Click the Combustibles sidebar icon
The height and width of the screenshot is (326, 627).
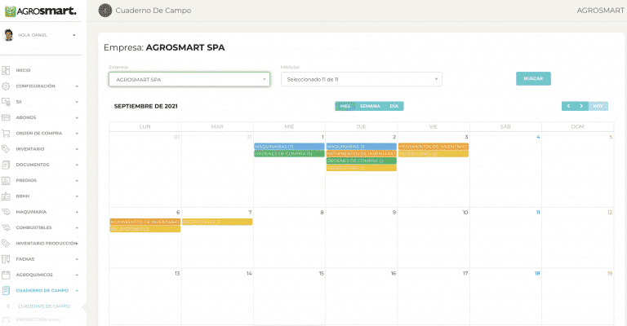point(6,227)
